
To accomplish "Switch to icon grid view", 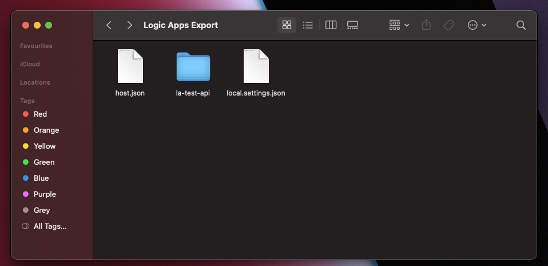I will coord(287,25).
